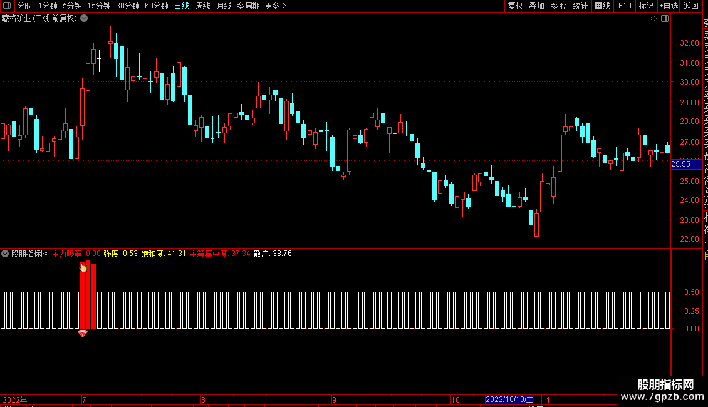708x407 pixels.
Task: Click month 8 on the time axis
Action: (x=203, y=399)
